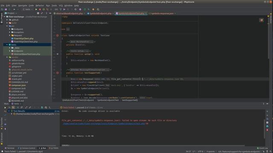The width and height of the screenshot is (273, 153).
Task: Click Rerun Failed Tests icon in the Run panel
Action: (x=5, y=111)
